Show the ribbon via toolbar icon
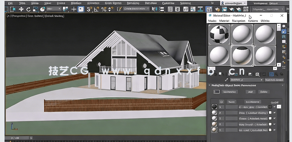 (x=186, y=9)
